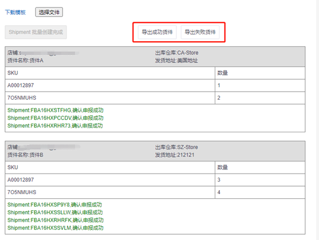Click the 数量 header in 货件A table
The height and width of the screenshot is (240, 319).
(223, 73)
